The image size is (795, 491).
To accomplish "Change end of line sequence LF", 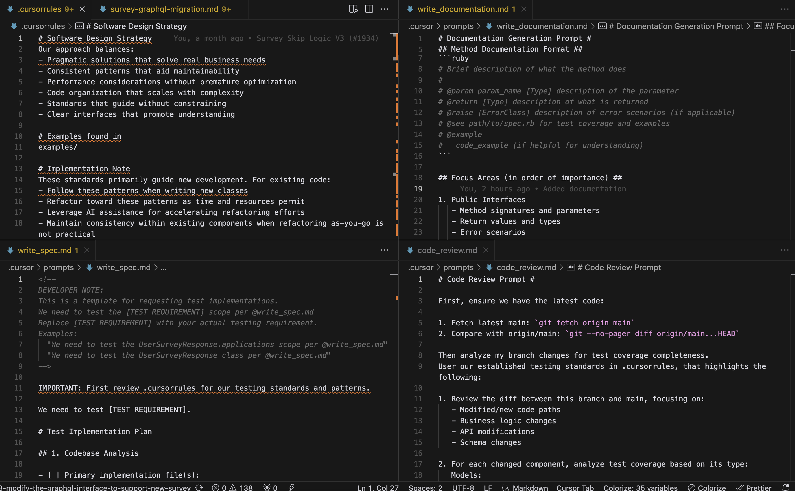I will [x=488, y=487].
